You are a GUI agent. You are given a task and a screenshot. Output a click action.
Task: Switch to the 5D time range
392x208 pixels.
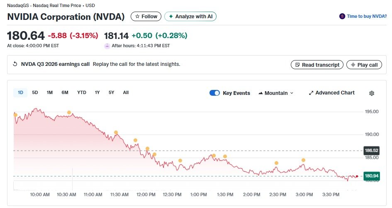click(35, 92)
